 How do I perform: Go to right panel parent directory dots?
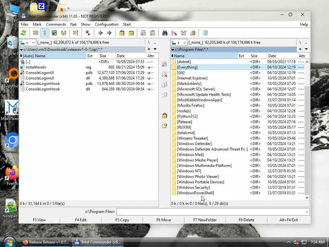(x=306, y=42)
